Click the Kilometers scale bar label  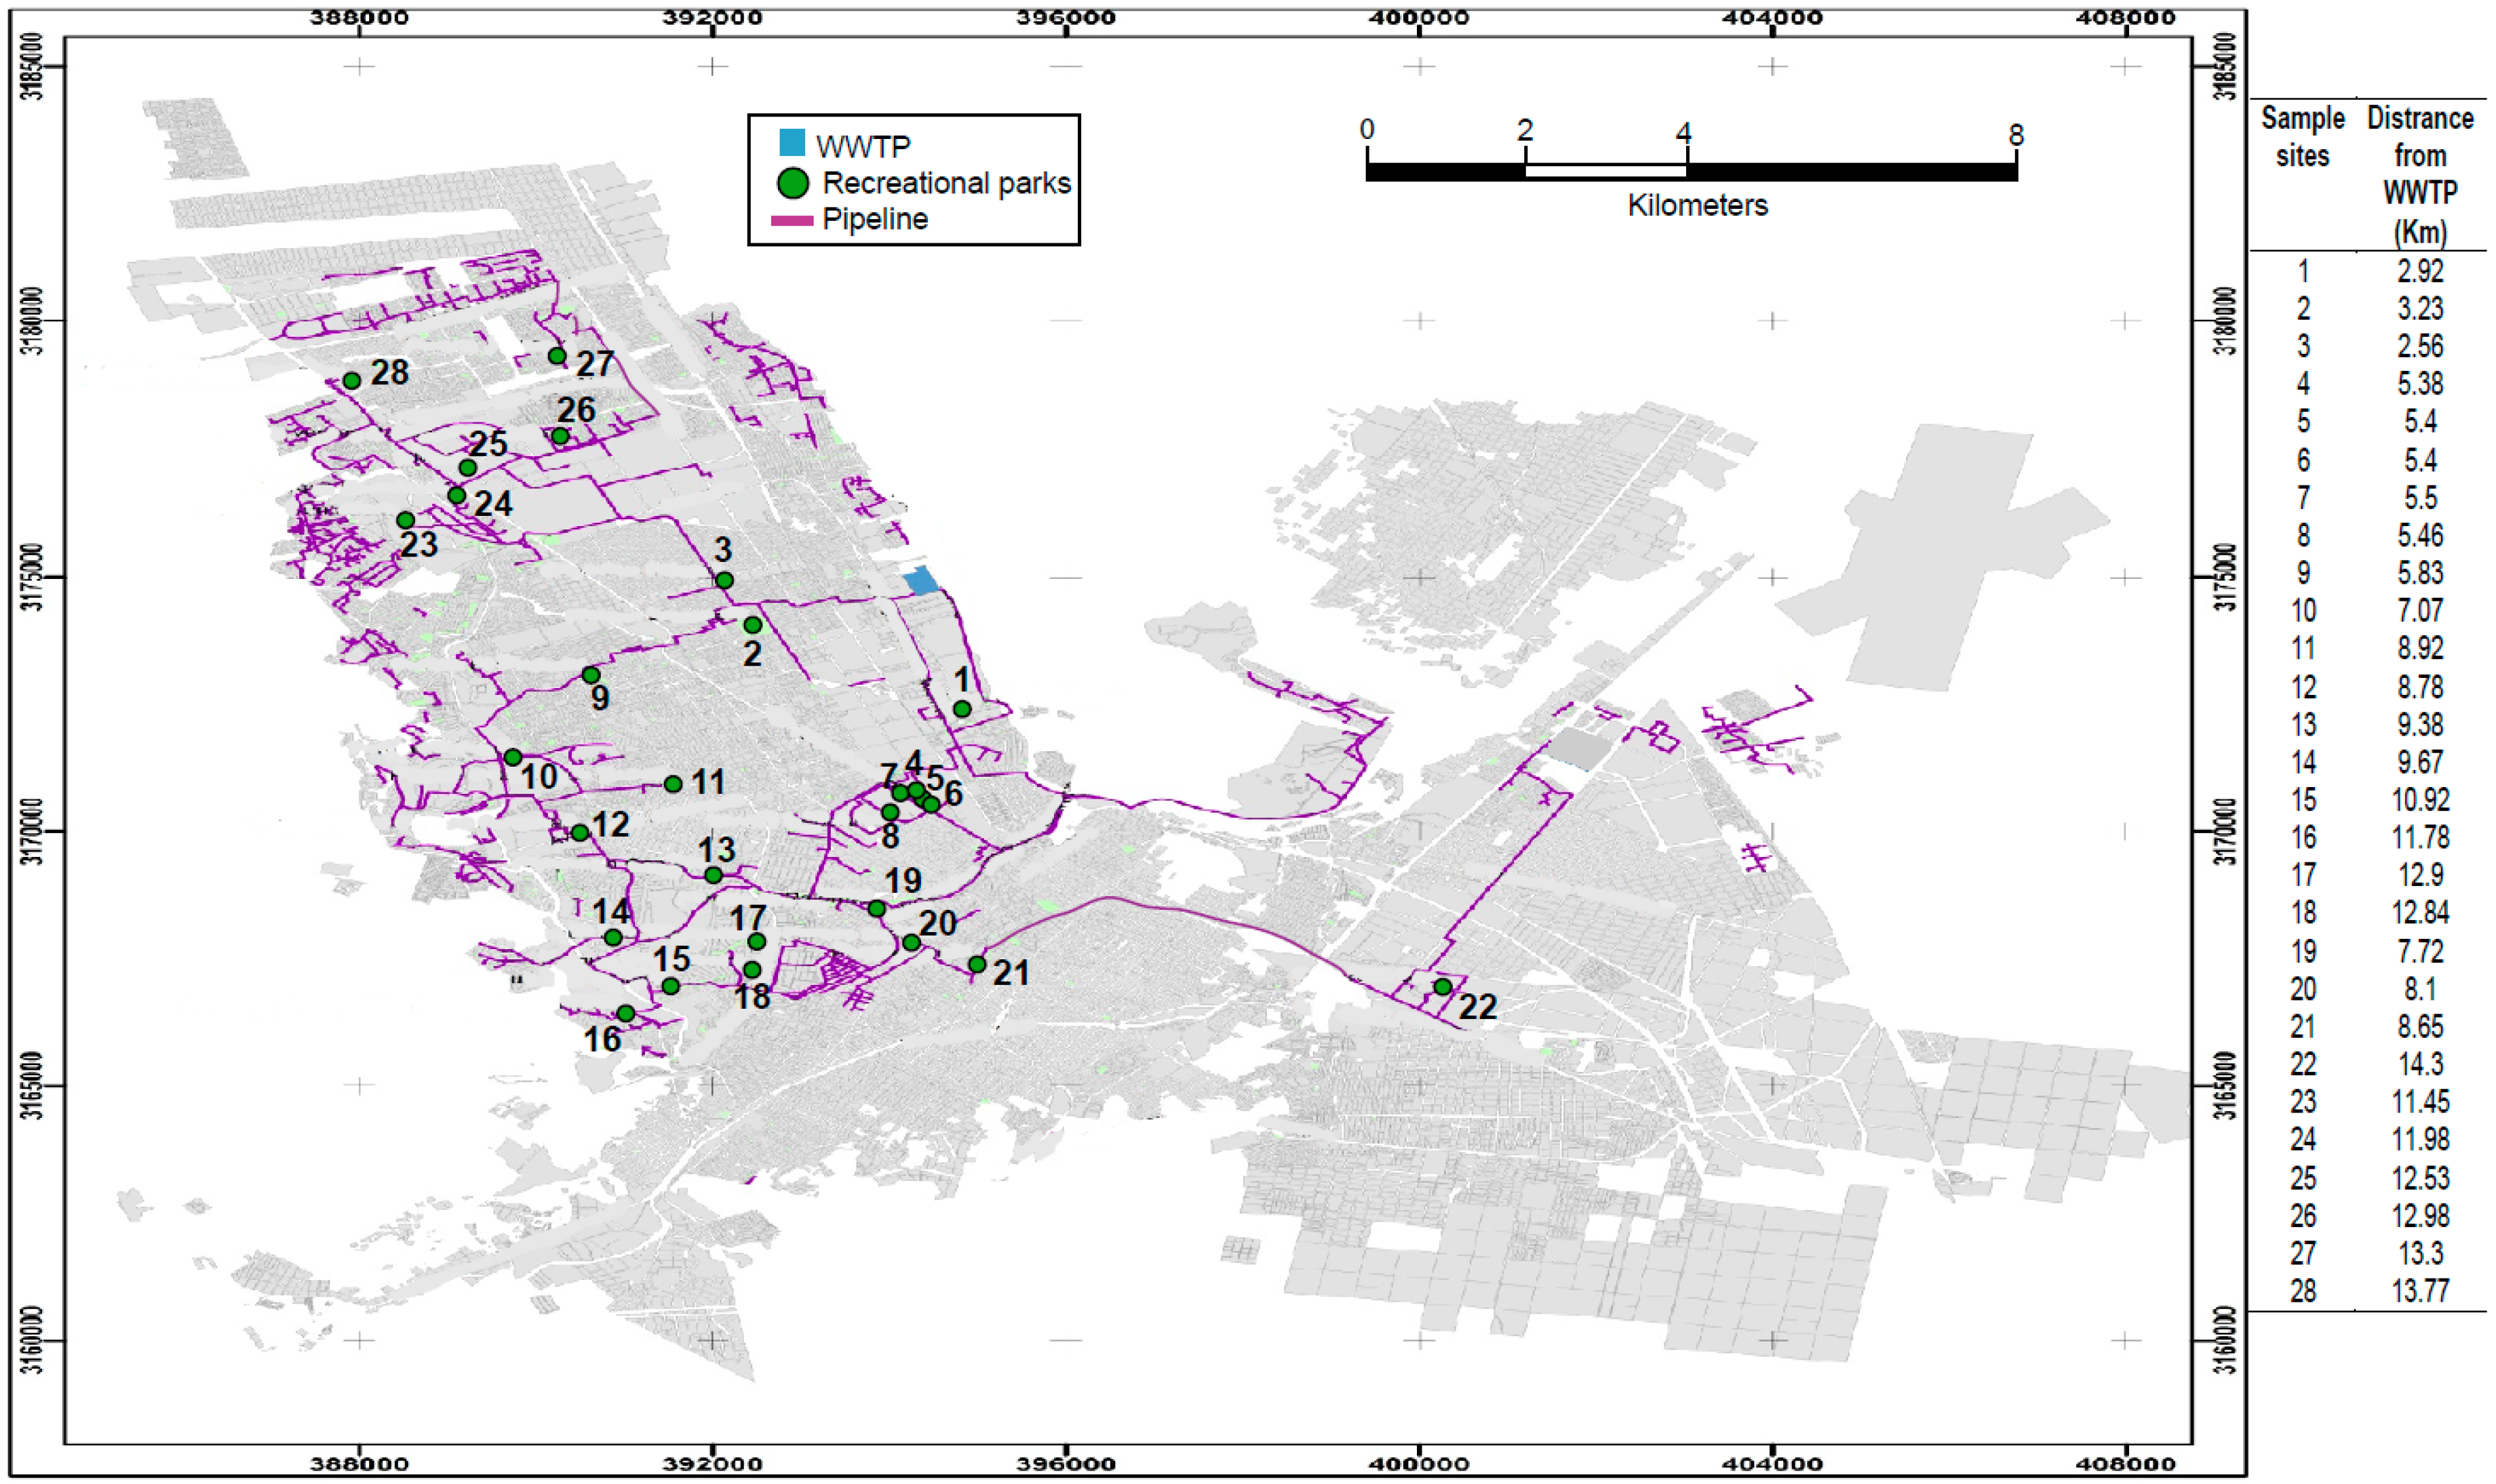point(1697,206)
